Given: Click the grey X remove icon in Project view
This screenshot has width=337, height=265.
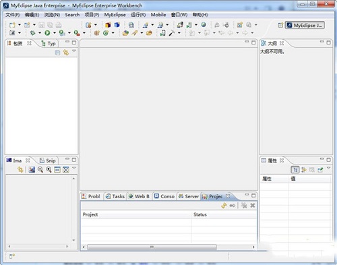Looking at the screenshot, I should [253, 206].
